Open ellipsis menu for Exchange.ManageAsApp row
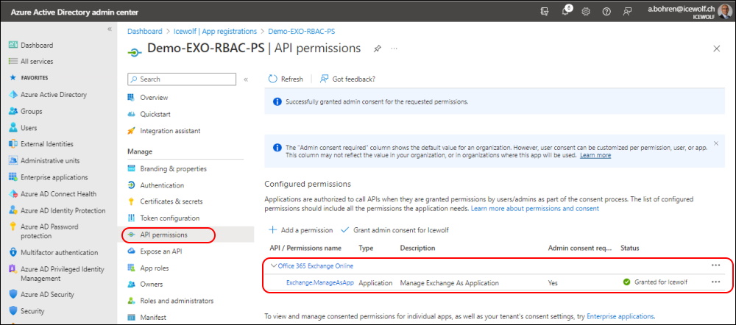 point(715,282)
